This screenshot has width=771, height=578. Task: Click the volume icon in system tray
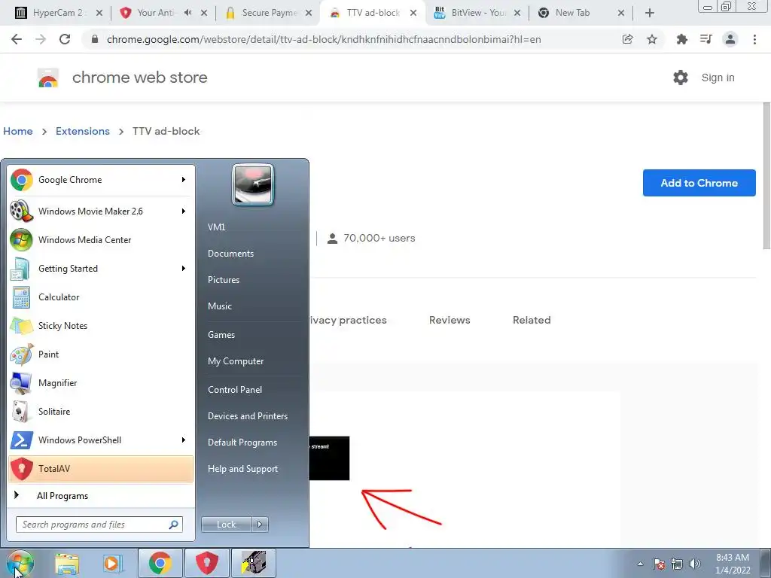[695, 564]
